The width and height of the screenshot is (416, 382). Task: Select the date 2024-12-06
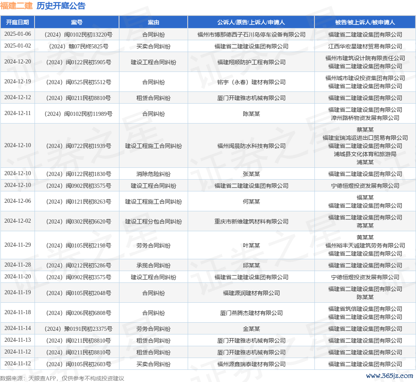coord(17,201)
